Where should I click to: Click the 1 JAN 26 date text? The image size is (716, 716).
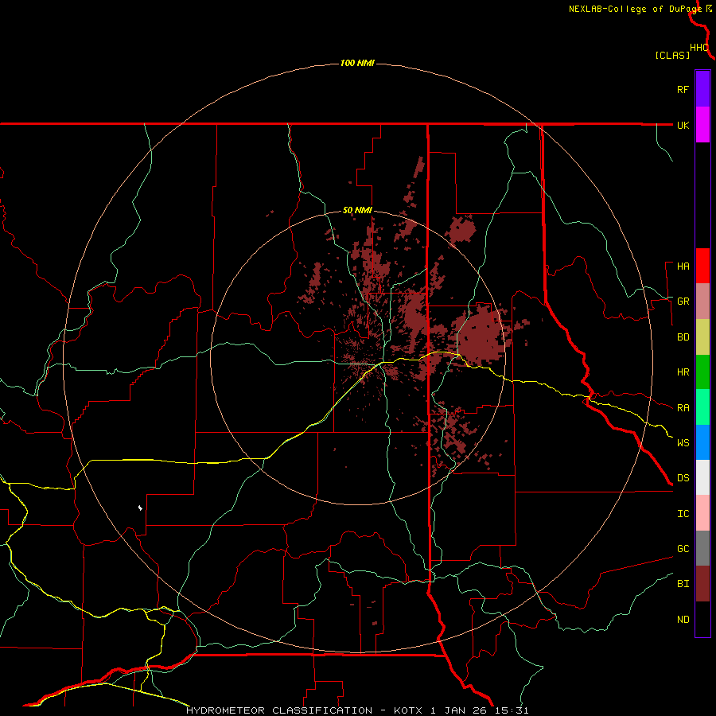tap(460, 710)
